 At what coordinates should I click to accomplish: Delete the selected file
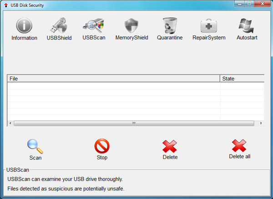pos(170,150)
